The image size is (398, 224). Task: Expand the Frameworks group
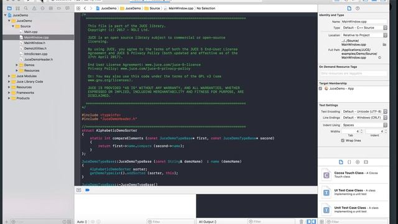tap(9, 93)
